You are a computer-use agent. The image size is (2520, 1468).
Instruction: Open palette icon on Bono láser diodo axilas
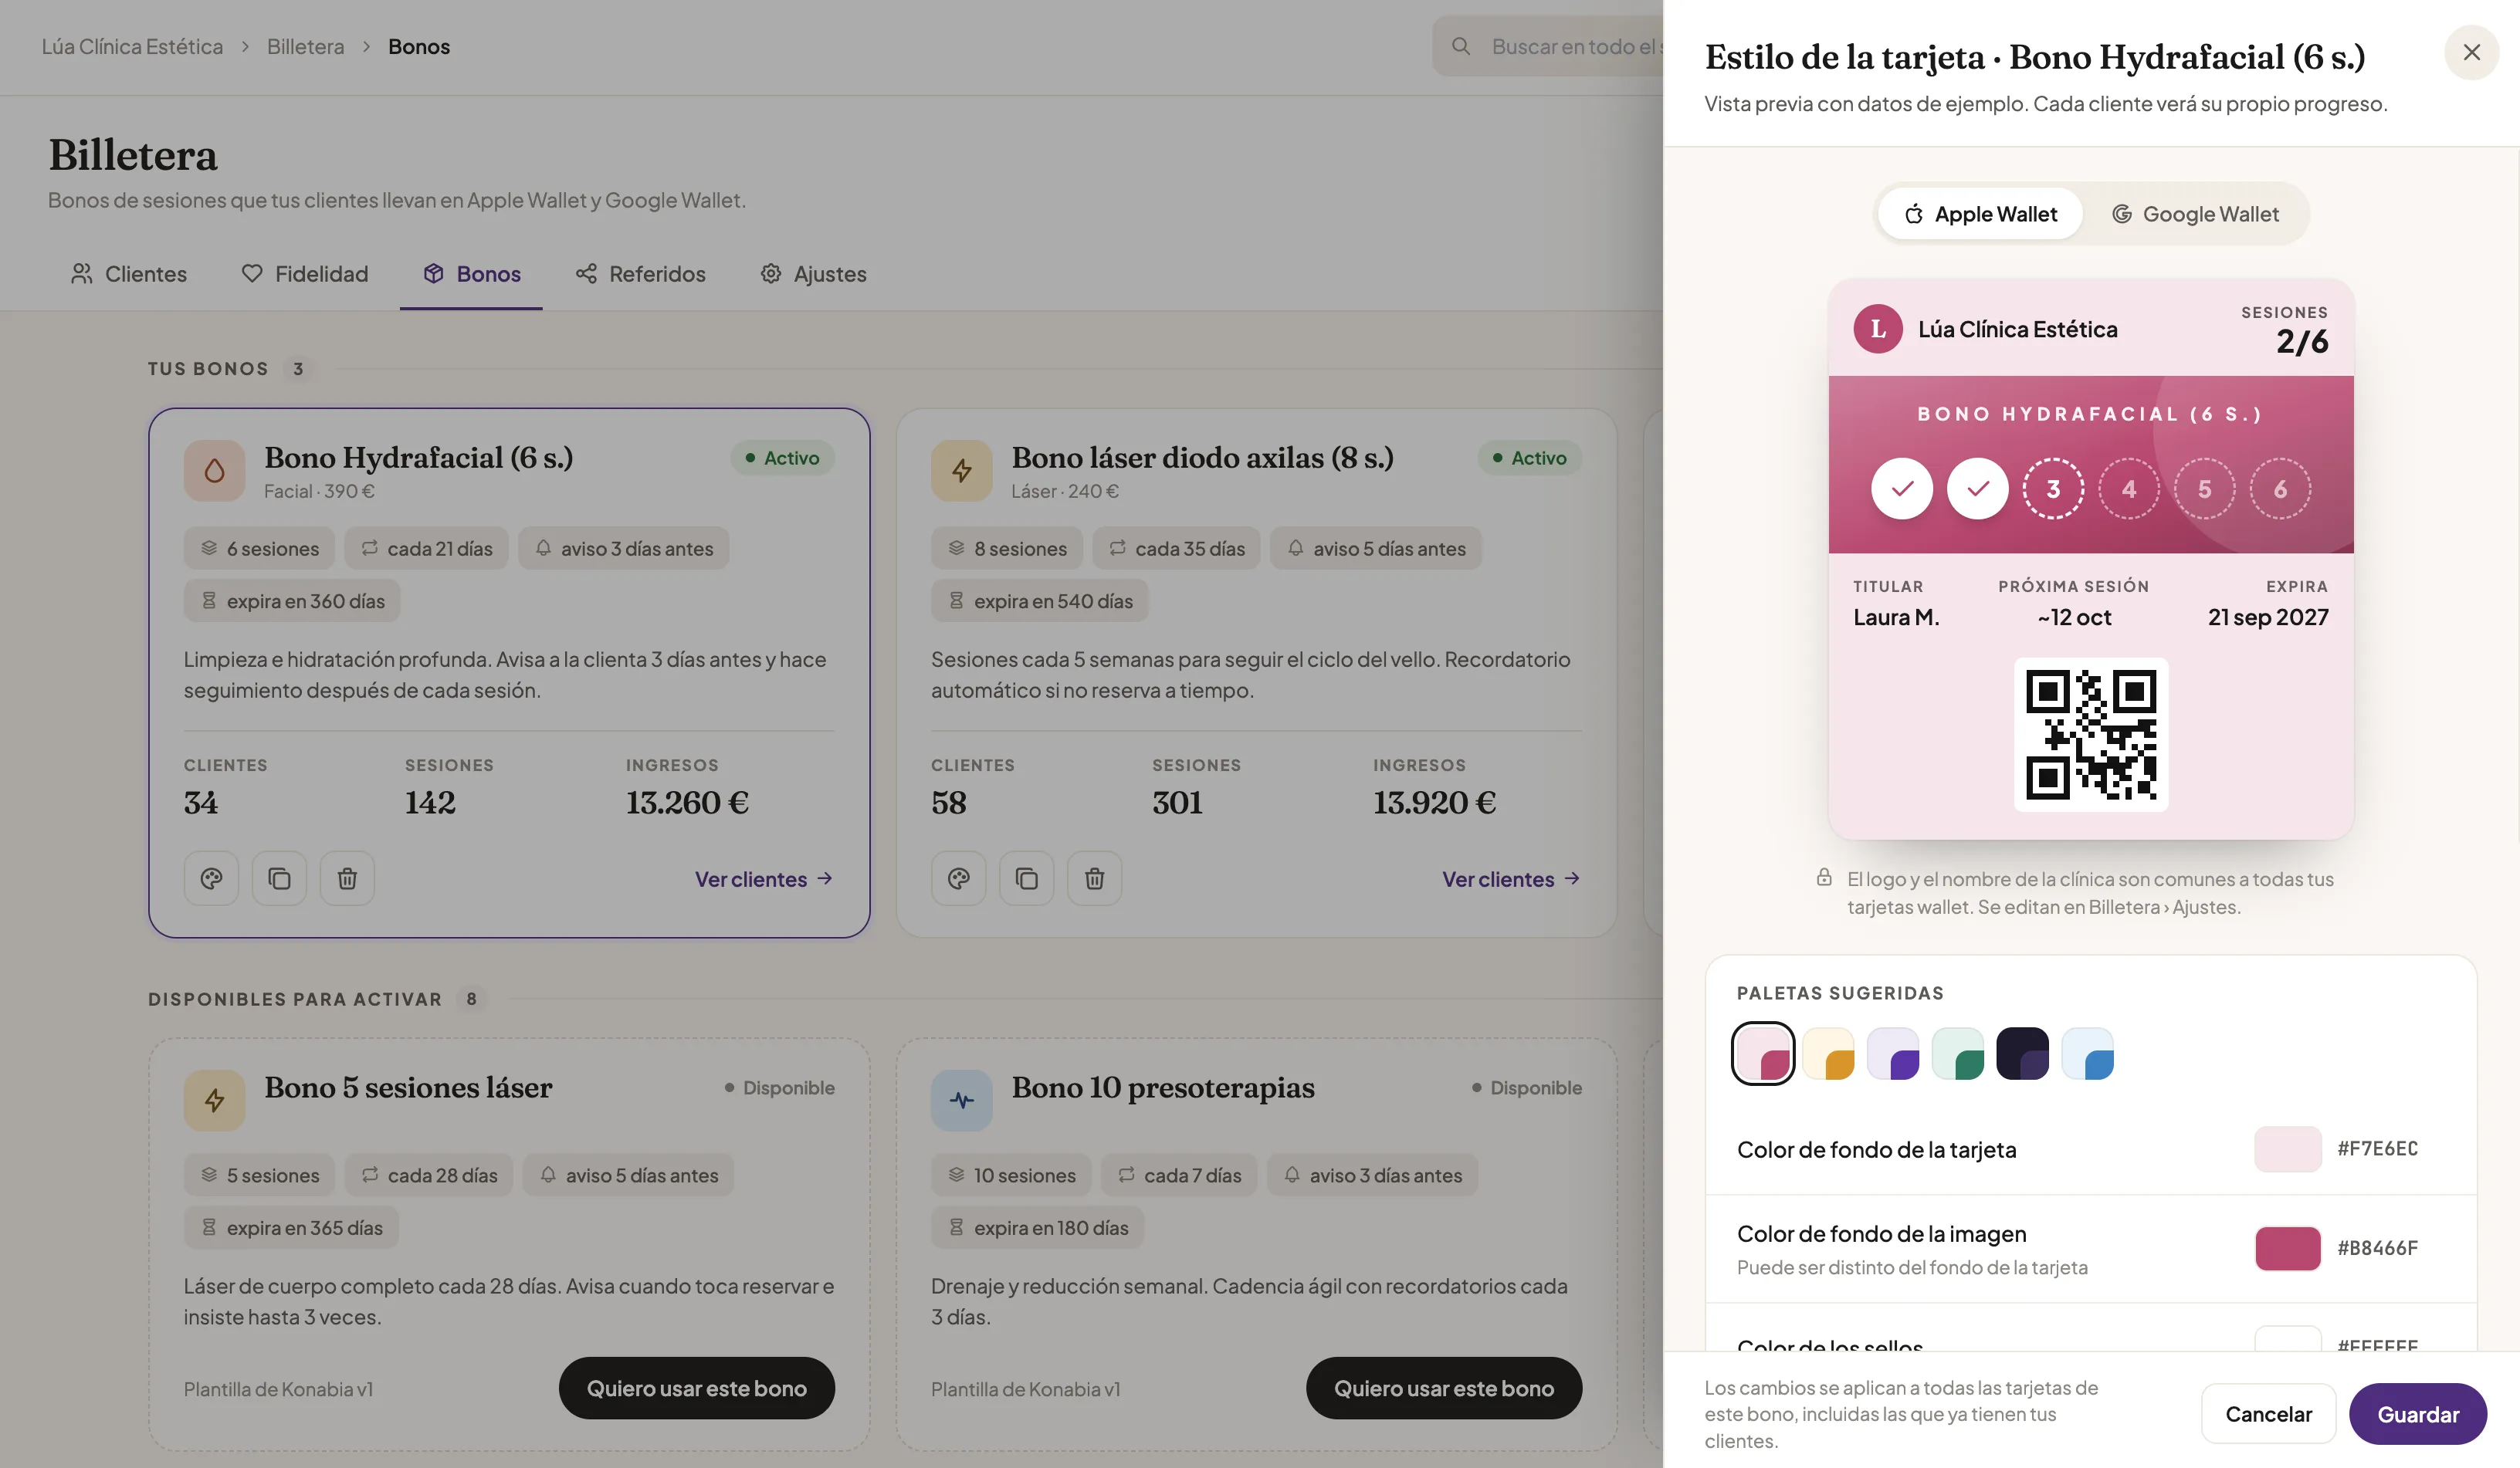[x=958, y=878]
